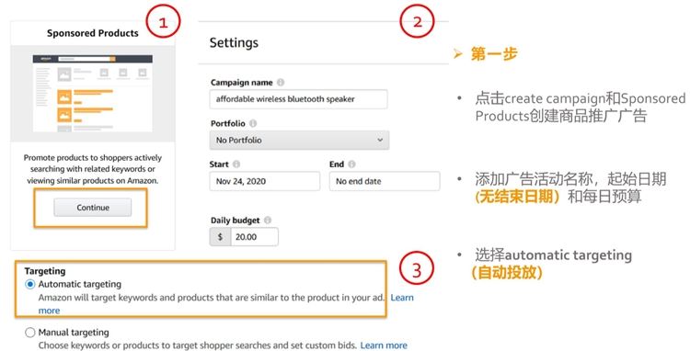Viewport: 690px width, 351px height.
Task: Open Learn more link for Manual targeting
Action: [x=384, y=345]
